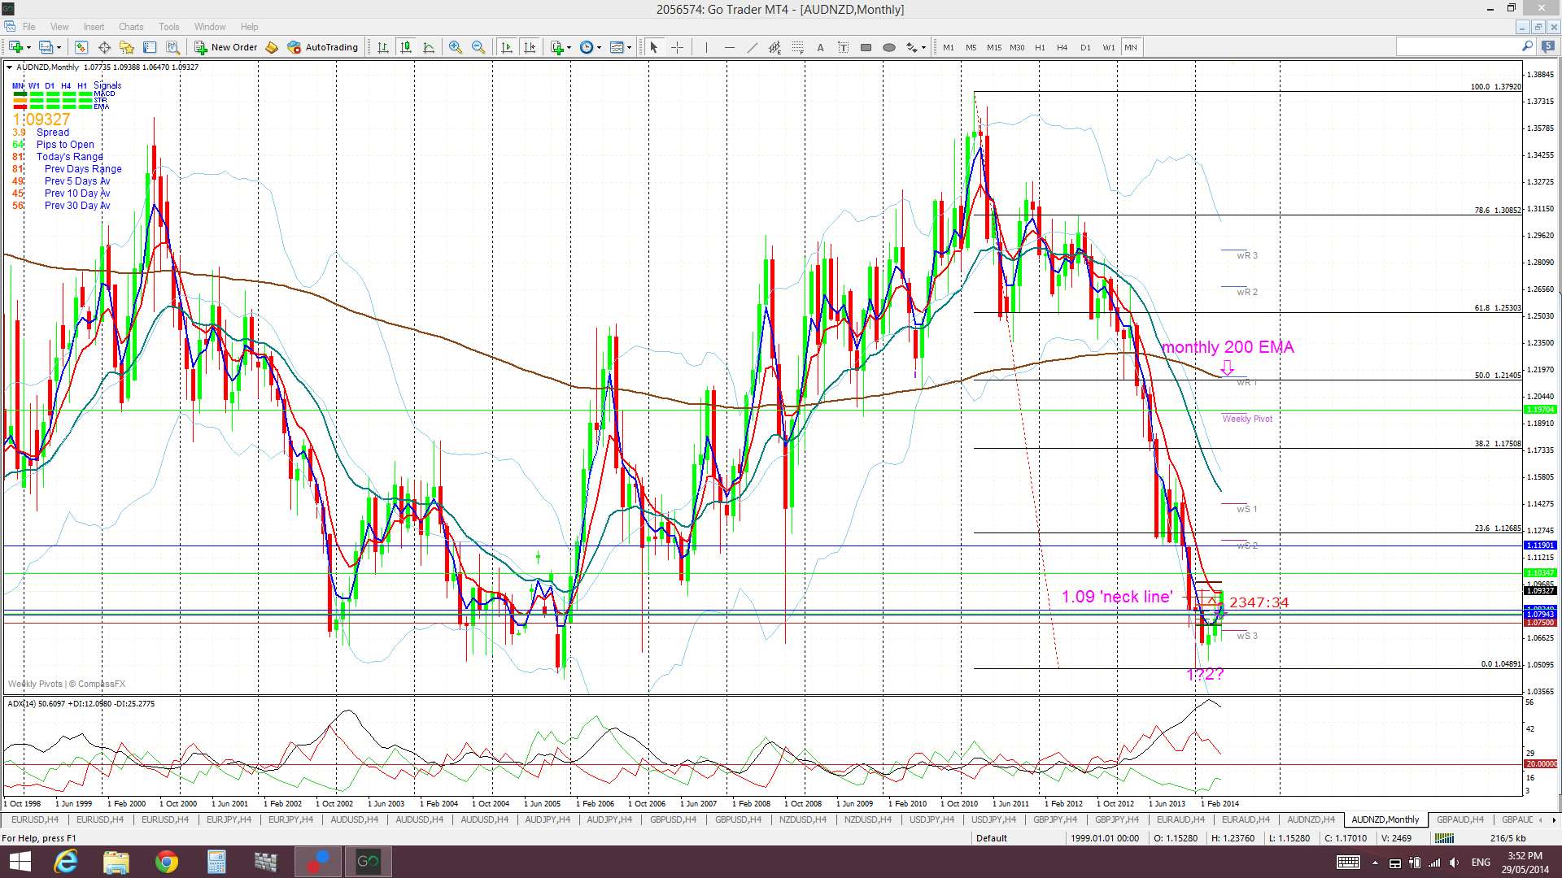This screenshot has width=1562, height=878.
Task: Click the connection status bars indicator
Action: point(1444,838)
